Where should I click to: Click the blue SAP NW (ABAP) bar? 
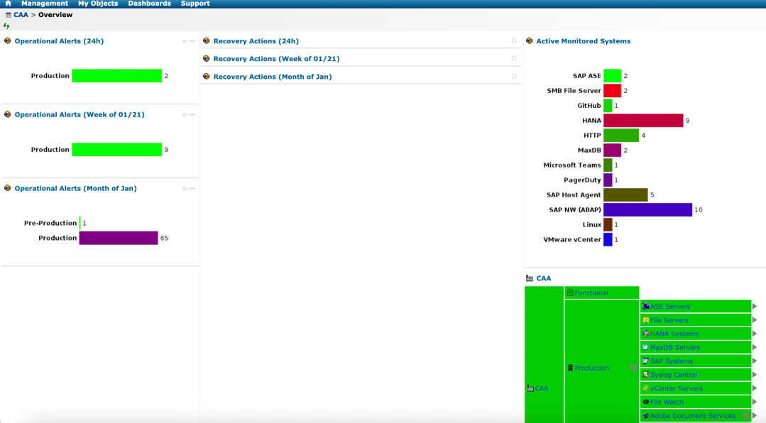(x=647, y=209)
